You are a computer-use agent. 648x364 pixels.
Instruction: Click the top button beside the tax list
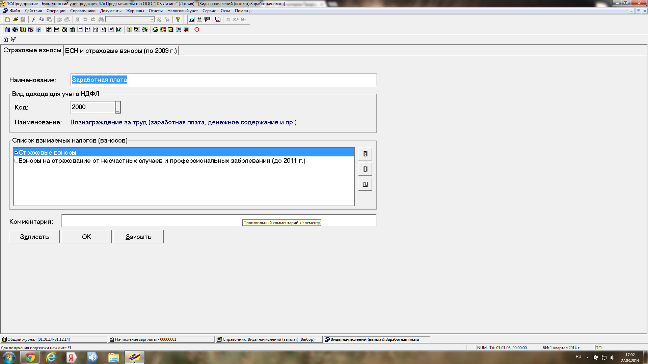coord(365,154)
